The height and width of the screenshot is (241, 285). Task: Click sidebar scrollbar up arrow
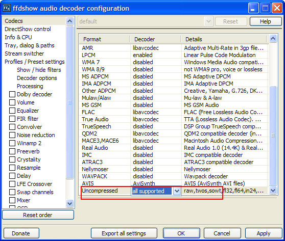point(70,21)
